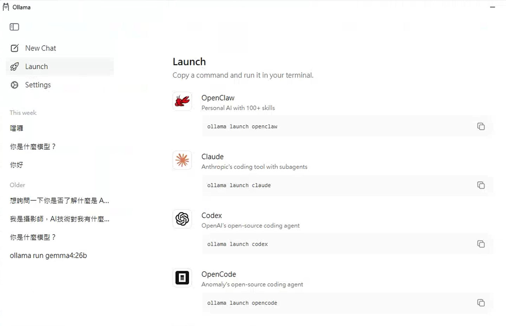This screenshot has width=506, height=326.
Task: Open the 你是什麼模型？ chat under This week
Action: click(33, 146)
